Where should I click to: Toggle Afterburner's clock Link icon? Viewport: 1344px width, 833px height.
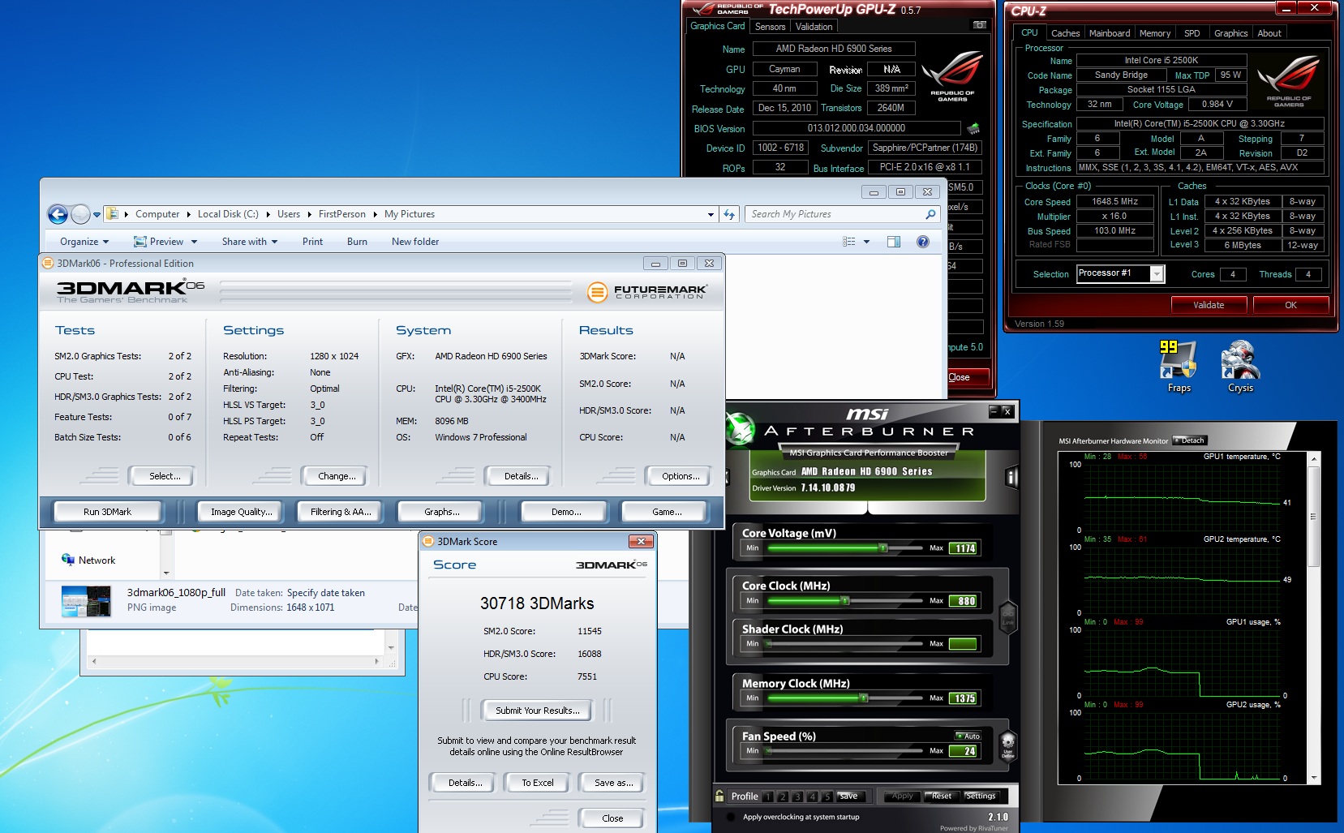click(1007, 619)
